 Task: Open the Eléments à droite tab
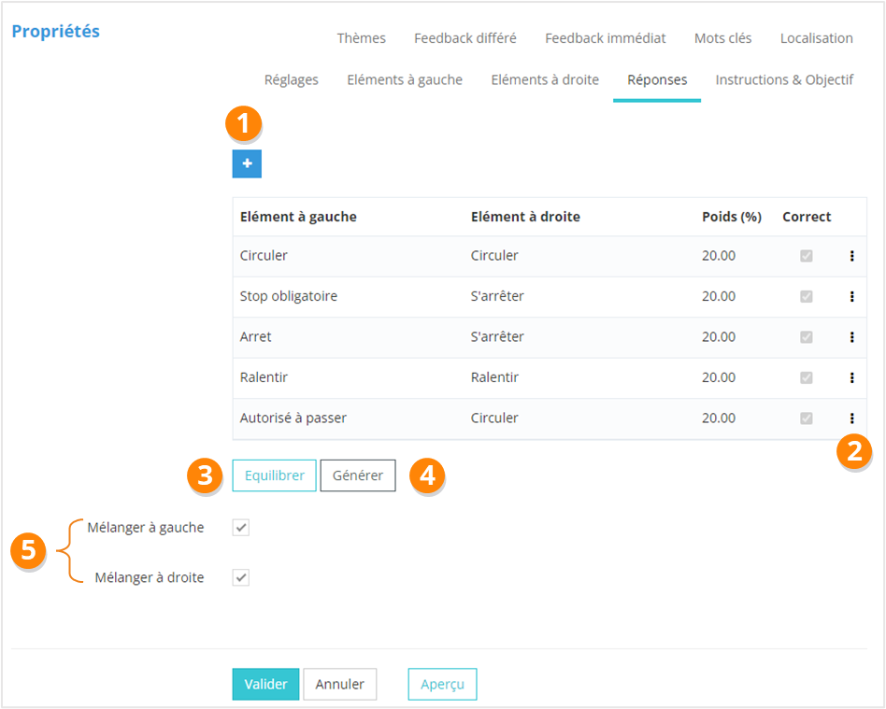click(545, 79)
